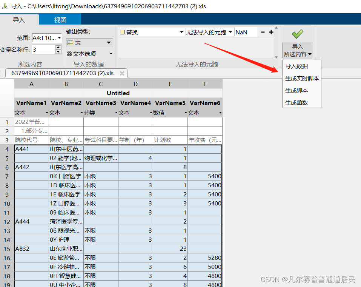Open the 无法导入的元胞 condition dropdown

click(230, 32)
